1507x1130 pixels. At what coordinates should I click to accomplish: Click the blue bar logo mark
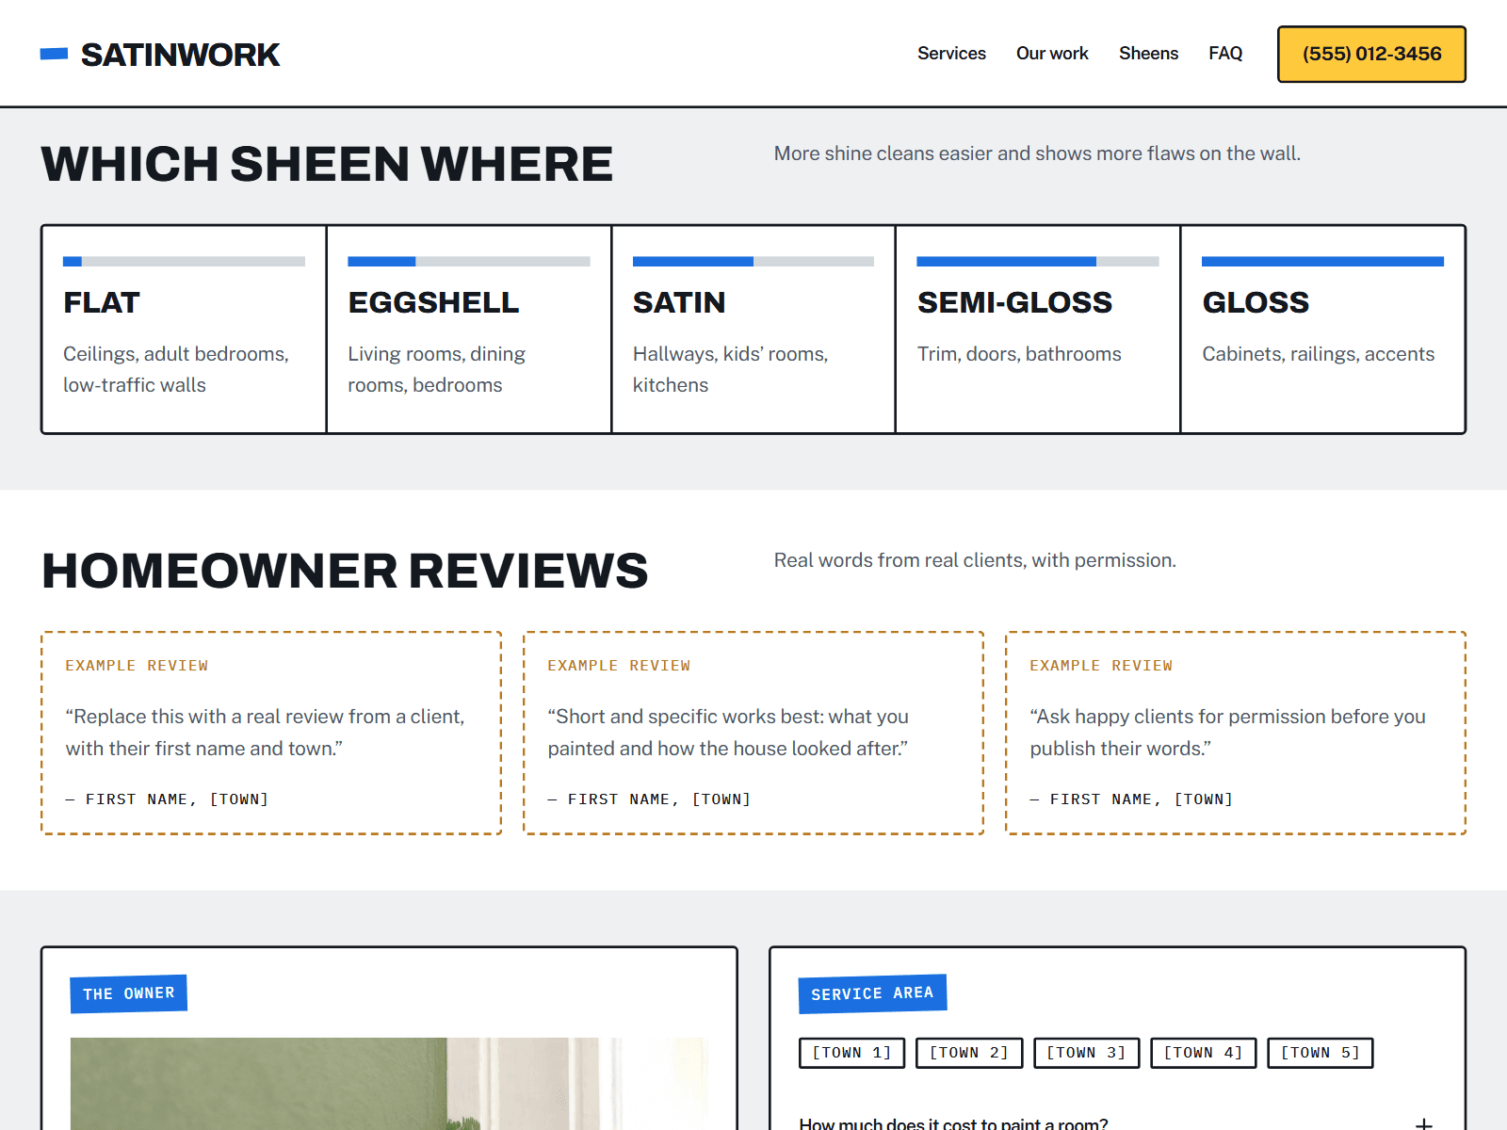click(x=54, y=55)
